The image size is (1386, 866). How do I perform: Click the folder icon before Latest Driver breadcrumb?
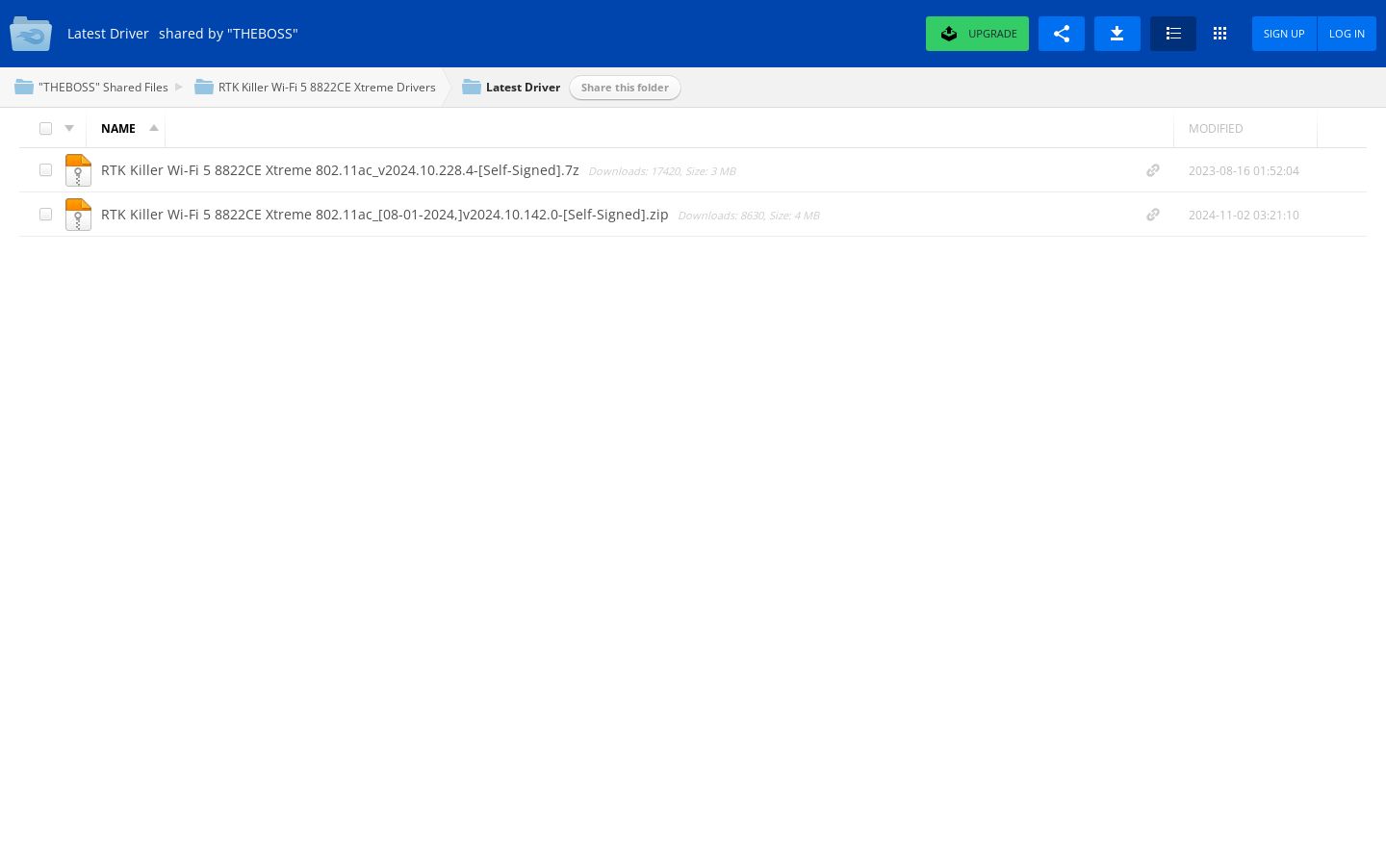(472, 88)
